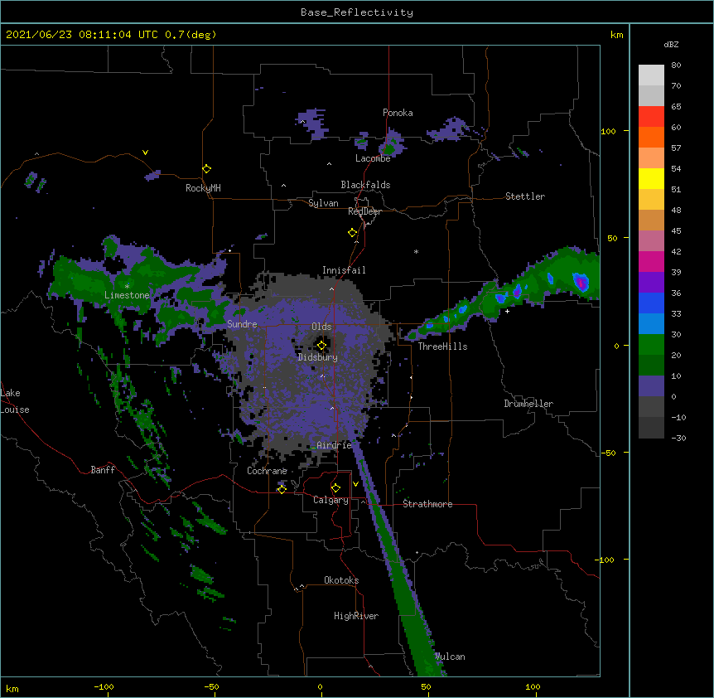Click the Innisfail label
Image resolution: width=714 pixels, height=698 pixels.
click(344, 270)
